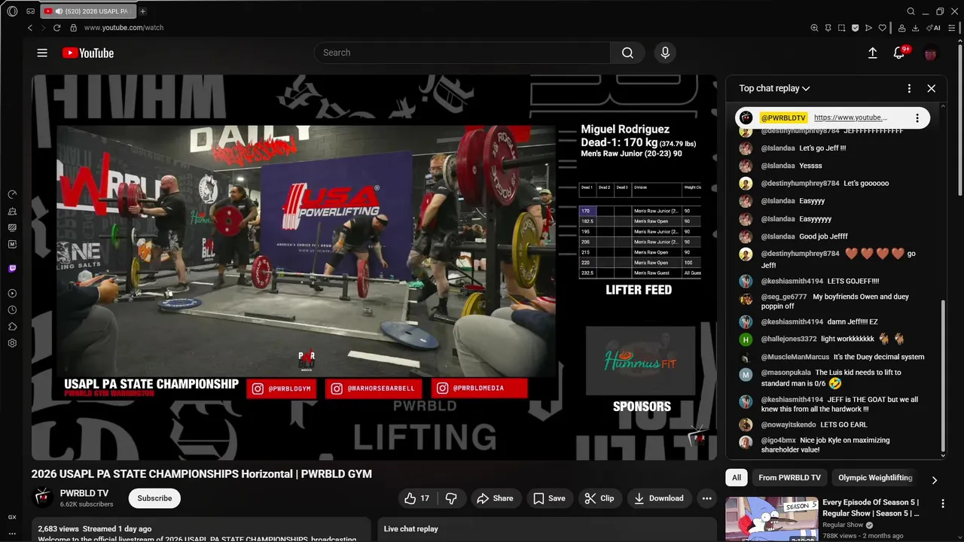Search with voice microphone
964x542 pixels.
[664, 53]
